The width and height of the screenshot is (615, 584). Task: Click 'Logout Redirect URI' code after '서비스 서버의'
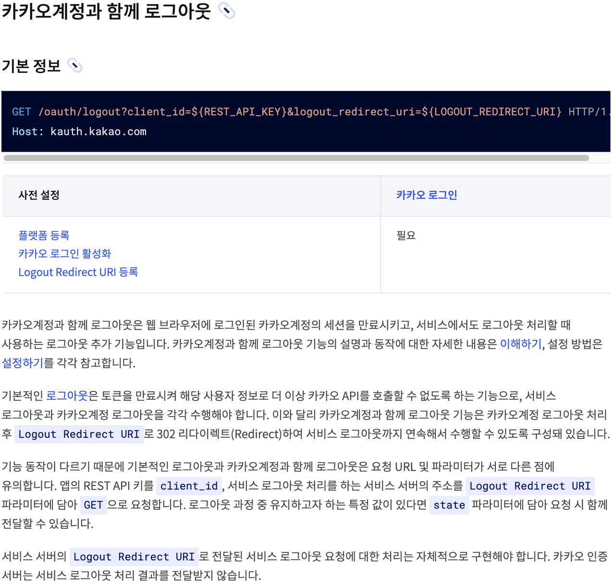134,557
